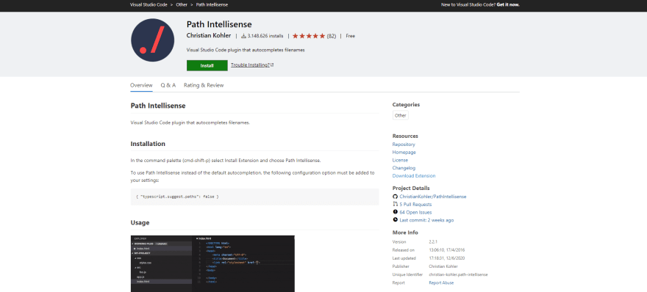This screenshot has height=292, width=647.
Task: Click the last commit clock icon
Action: (396, 220)
